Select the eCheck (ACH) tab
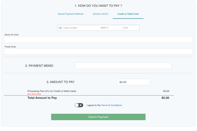Image resolution: width=197 pixels, height=131 pixels. point(100,14)
